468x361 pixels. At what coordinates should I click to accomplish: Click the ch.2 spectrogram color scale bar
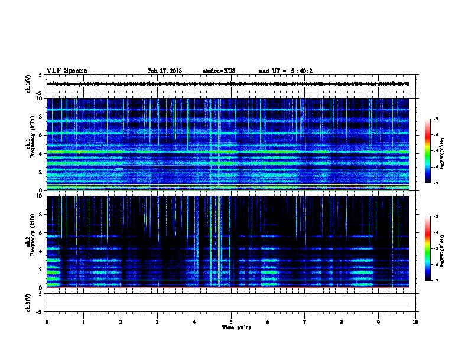point(427,248)
